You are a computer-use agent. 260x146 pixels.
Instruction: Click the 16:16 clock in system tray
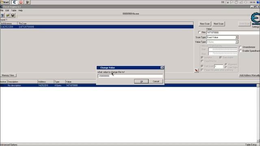tap(252, 2)
